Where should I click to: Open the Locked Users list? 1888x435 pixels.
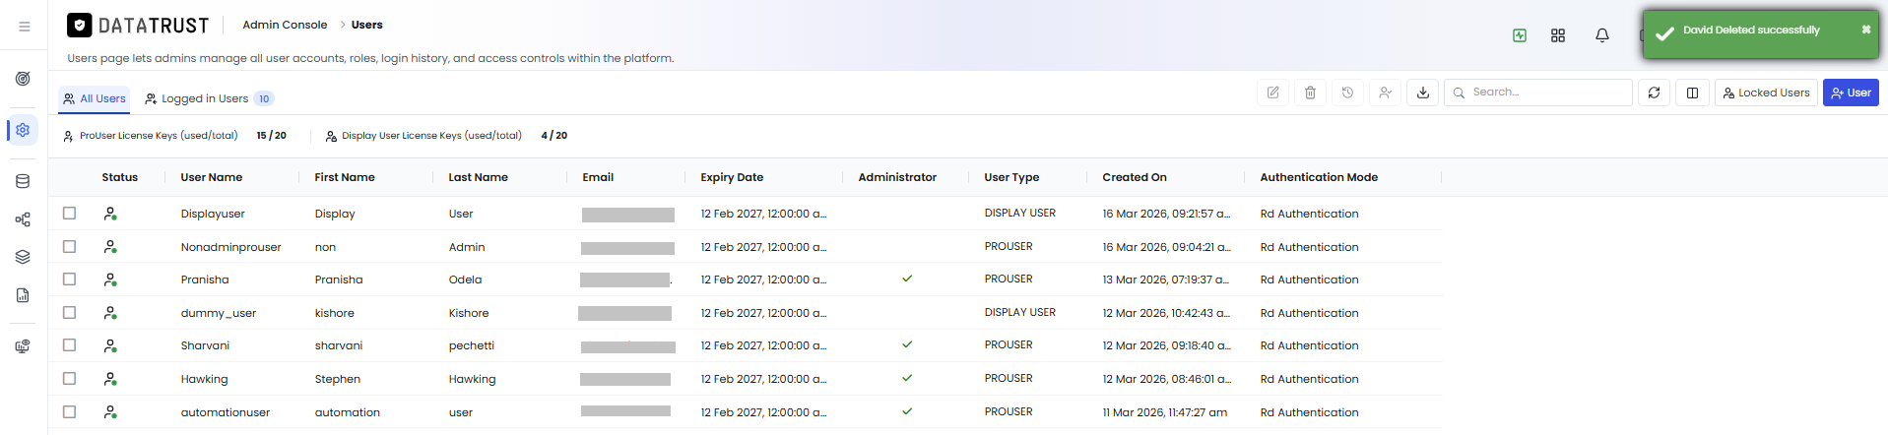[x=1766, y=93]
